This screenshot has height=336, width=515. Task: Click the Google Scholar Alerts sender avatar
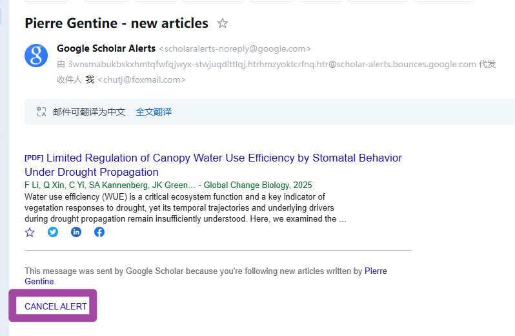(x=36, y=56)
